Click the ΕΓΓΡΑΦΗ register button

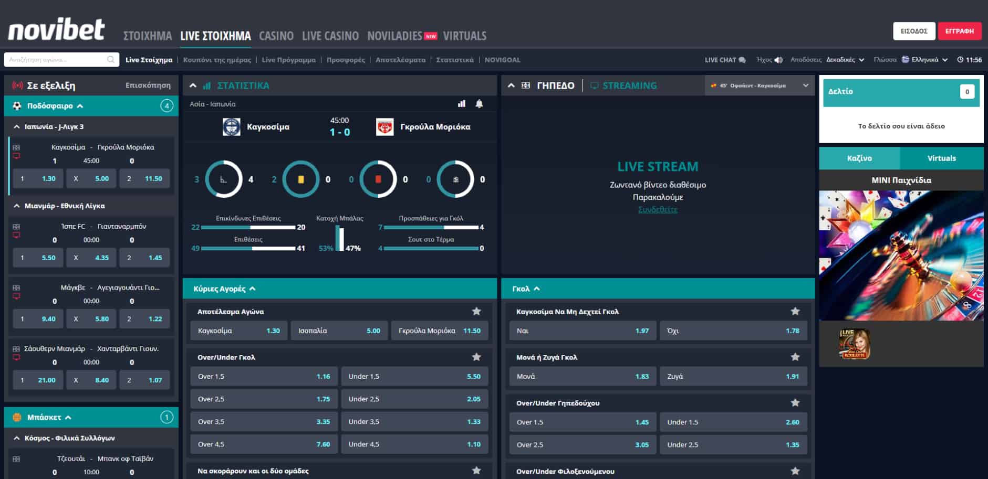pyautogui.click(x=960, y=31)
